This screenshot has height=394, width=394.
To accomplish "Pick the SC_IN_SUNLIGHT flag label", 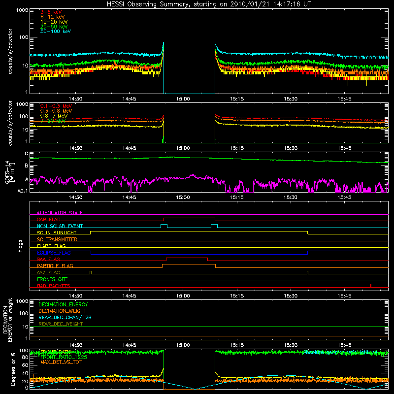I will (x=57, y=232).
